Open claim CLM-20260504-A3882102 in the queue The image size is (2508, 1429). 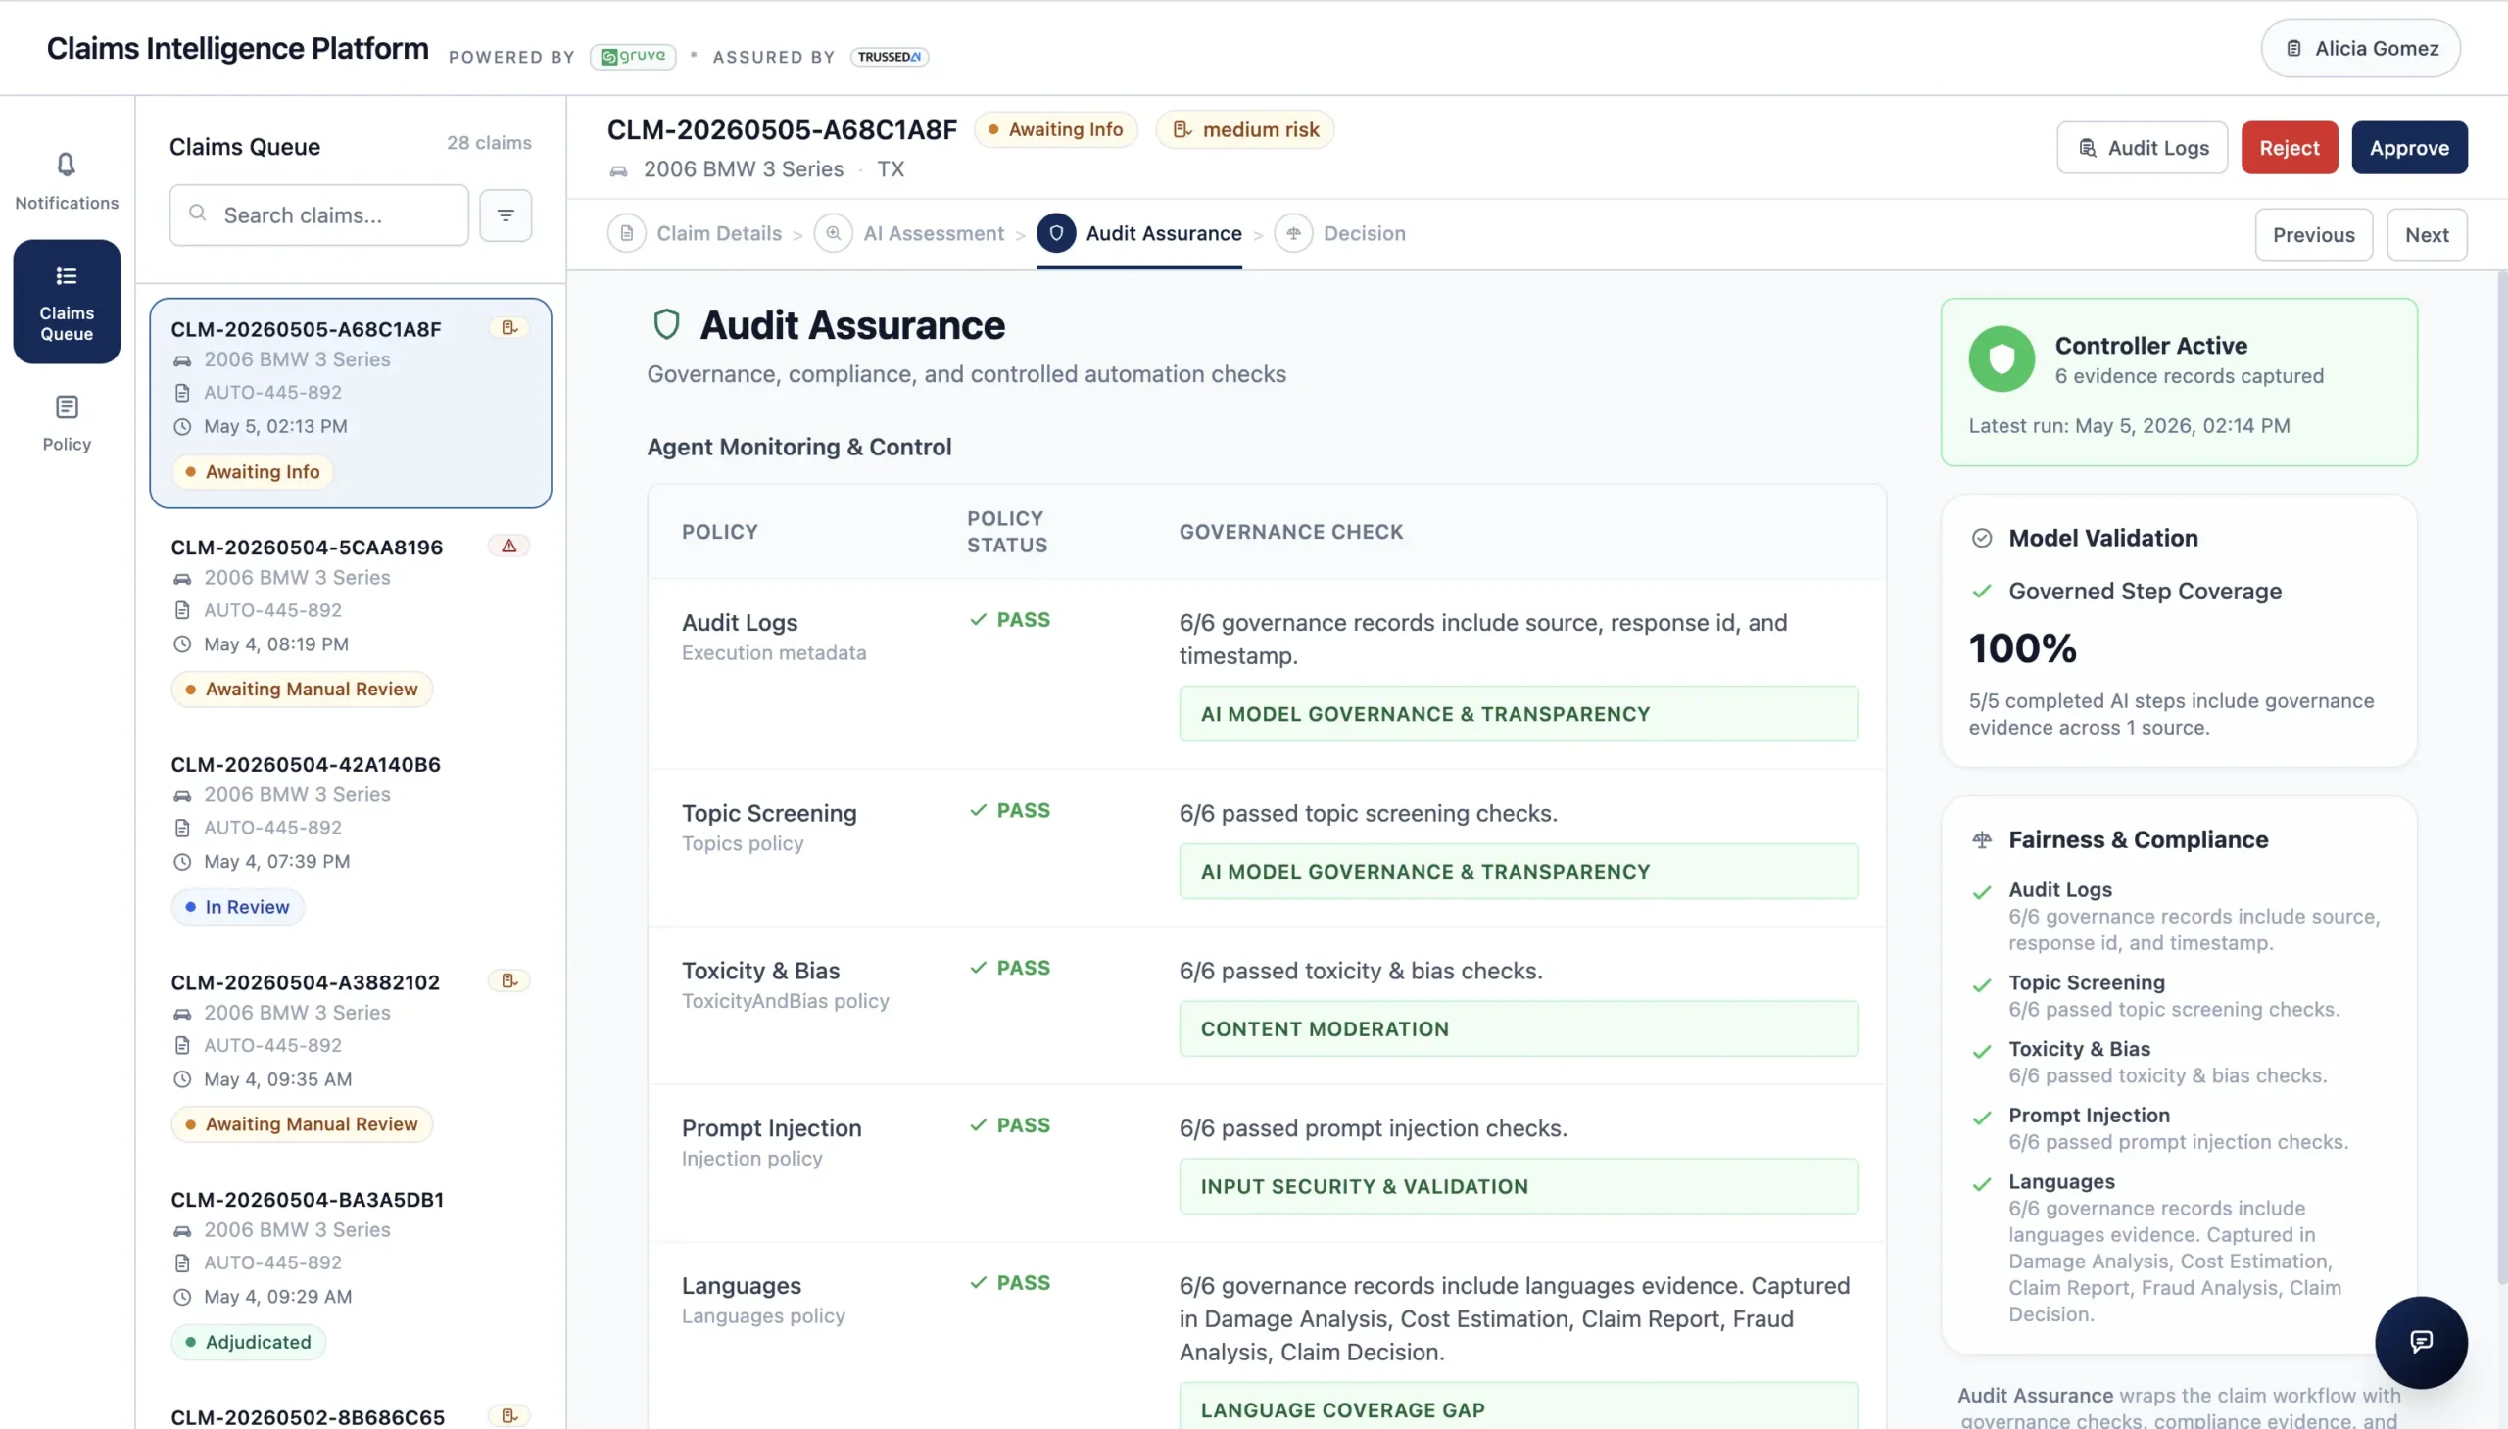click(x=351, y=1054)
